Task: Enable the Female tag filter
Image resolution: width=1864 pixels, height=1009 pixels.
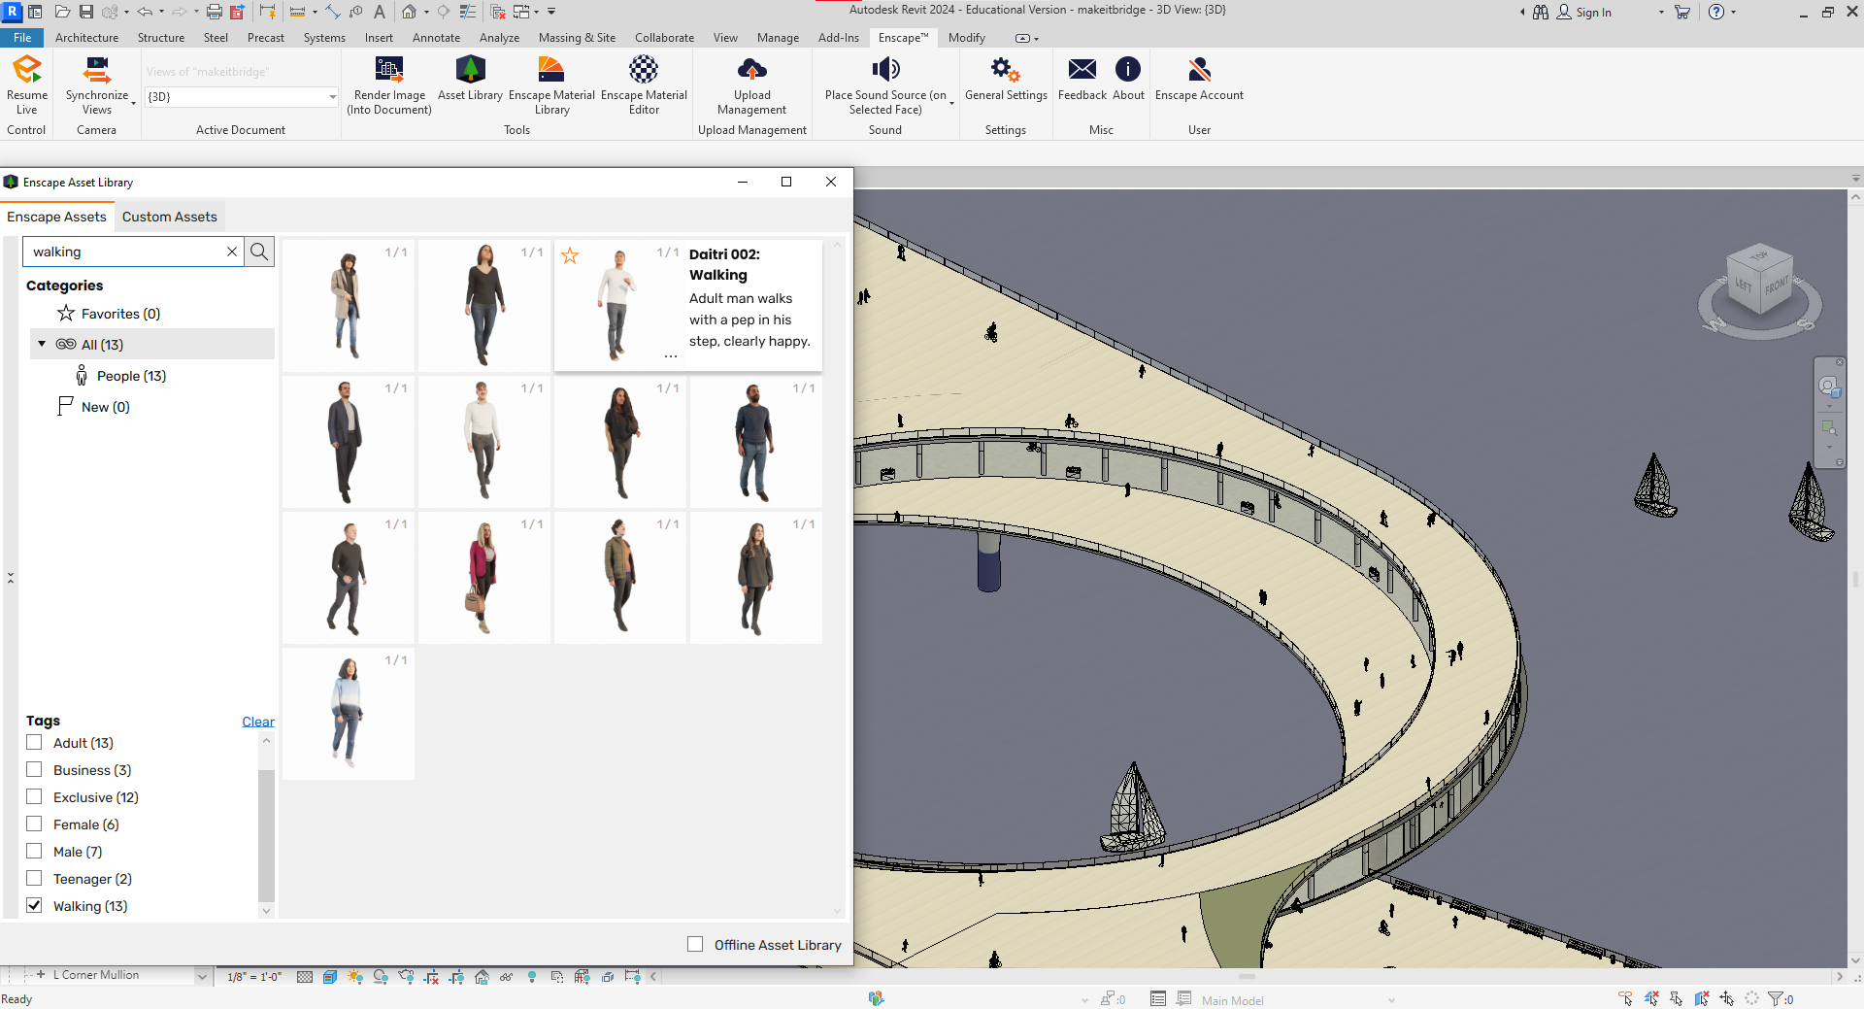Action: 35,824
